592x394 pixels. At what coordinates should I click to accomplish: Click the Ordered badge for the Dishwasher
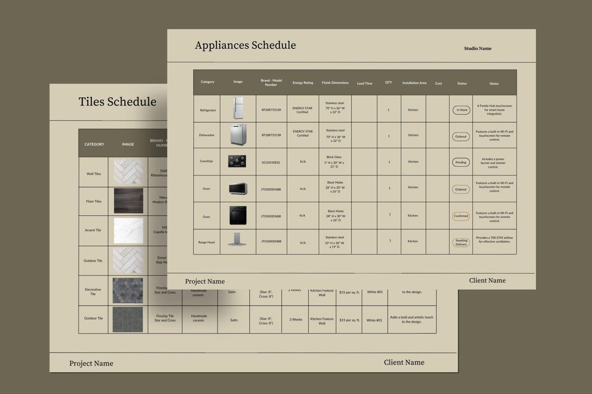[x=461, y=136]
